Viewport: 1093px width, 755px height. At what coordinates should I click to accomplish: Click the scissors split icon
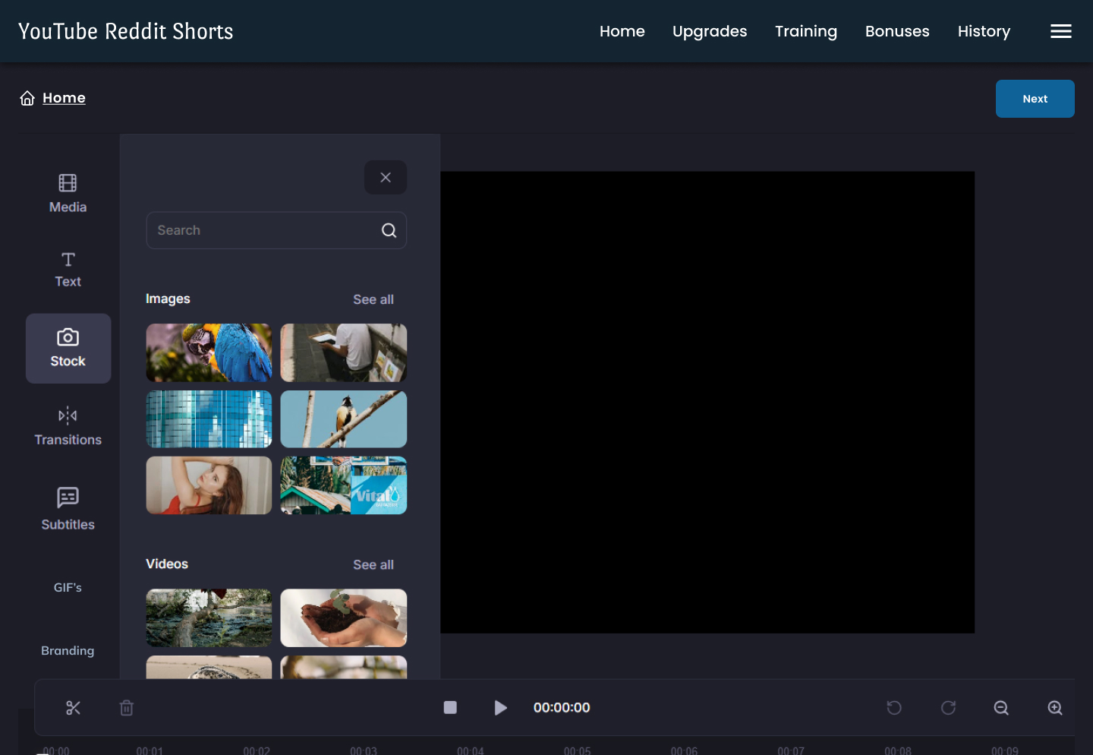pyautogui.click(x=74, y=708)
